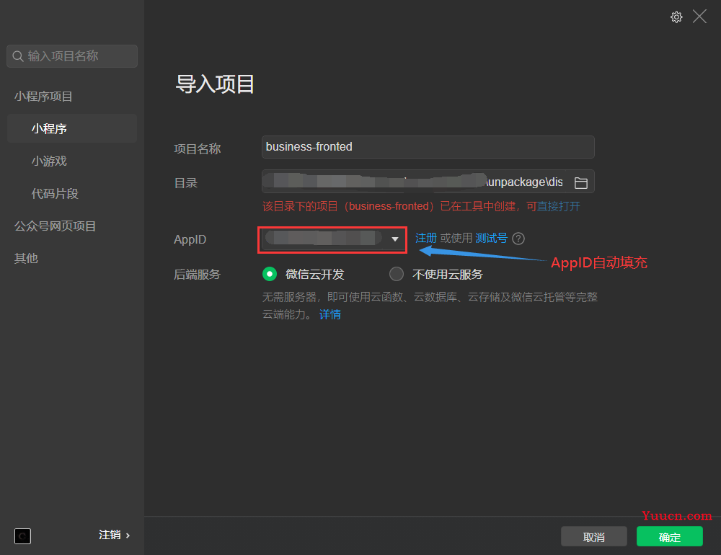The height and width of the screenshot is (555, 721).
Task: Click the 注册 link
Action: 426,238
